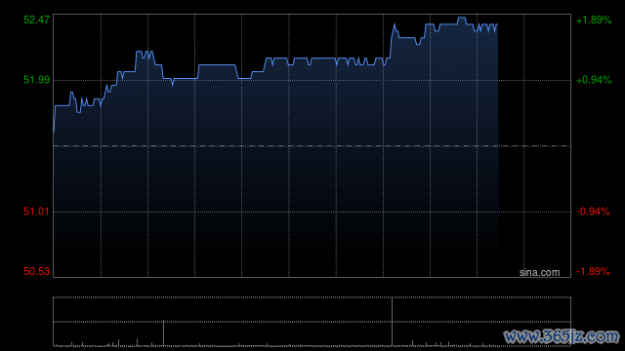Screen dimensions: 625x351
Task: Click the small downward dip below 51.99 gridline
Action: [x=172, y=83]
